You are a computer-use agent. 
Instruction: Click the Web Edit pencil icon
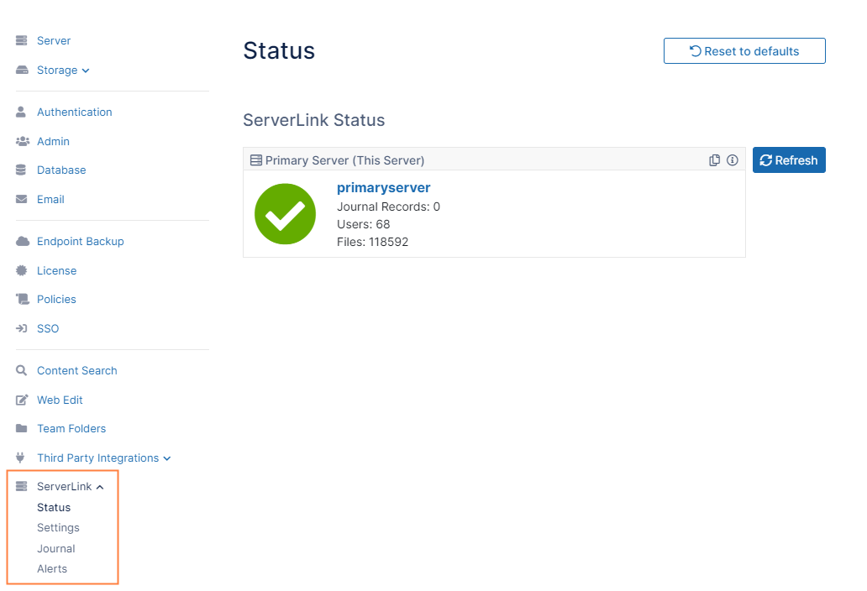pos(22,400)
